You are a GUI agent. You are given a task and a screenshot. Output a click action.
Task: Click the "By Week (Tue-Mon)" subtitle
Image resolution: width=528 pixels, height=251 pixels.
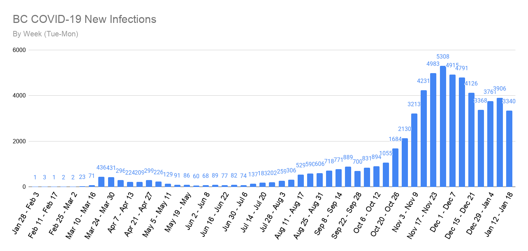pyautogui.click(x=45, y=34)
